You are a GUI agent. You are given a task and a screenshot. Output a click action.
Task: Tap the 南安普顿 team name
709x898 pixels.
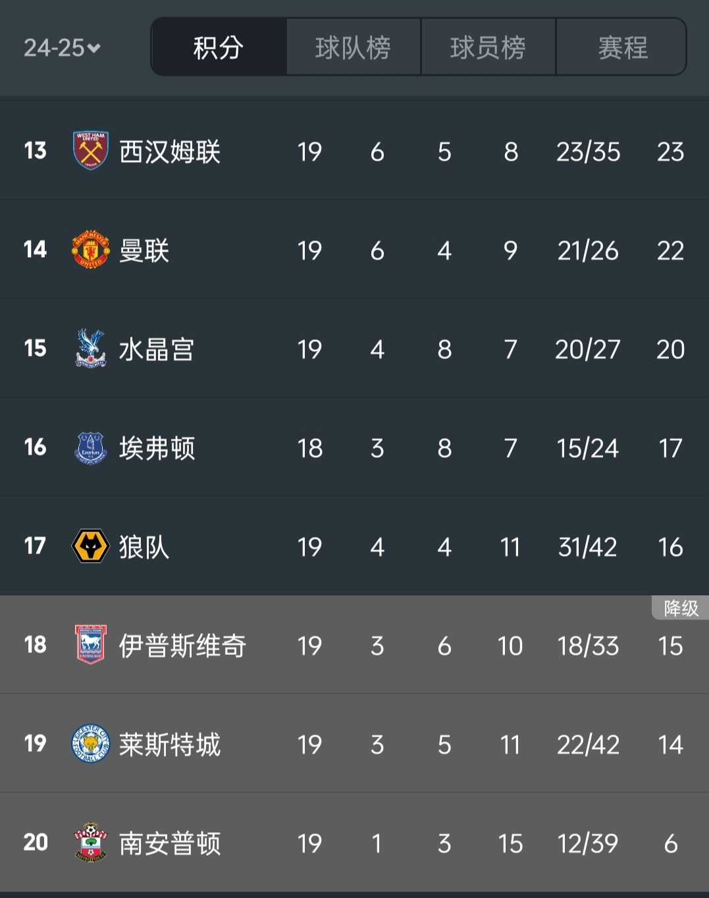(x=170, y=843)
